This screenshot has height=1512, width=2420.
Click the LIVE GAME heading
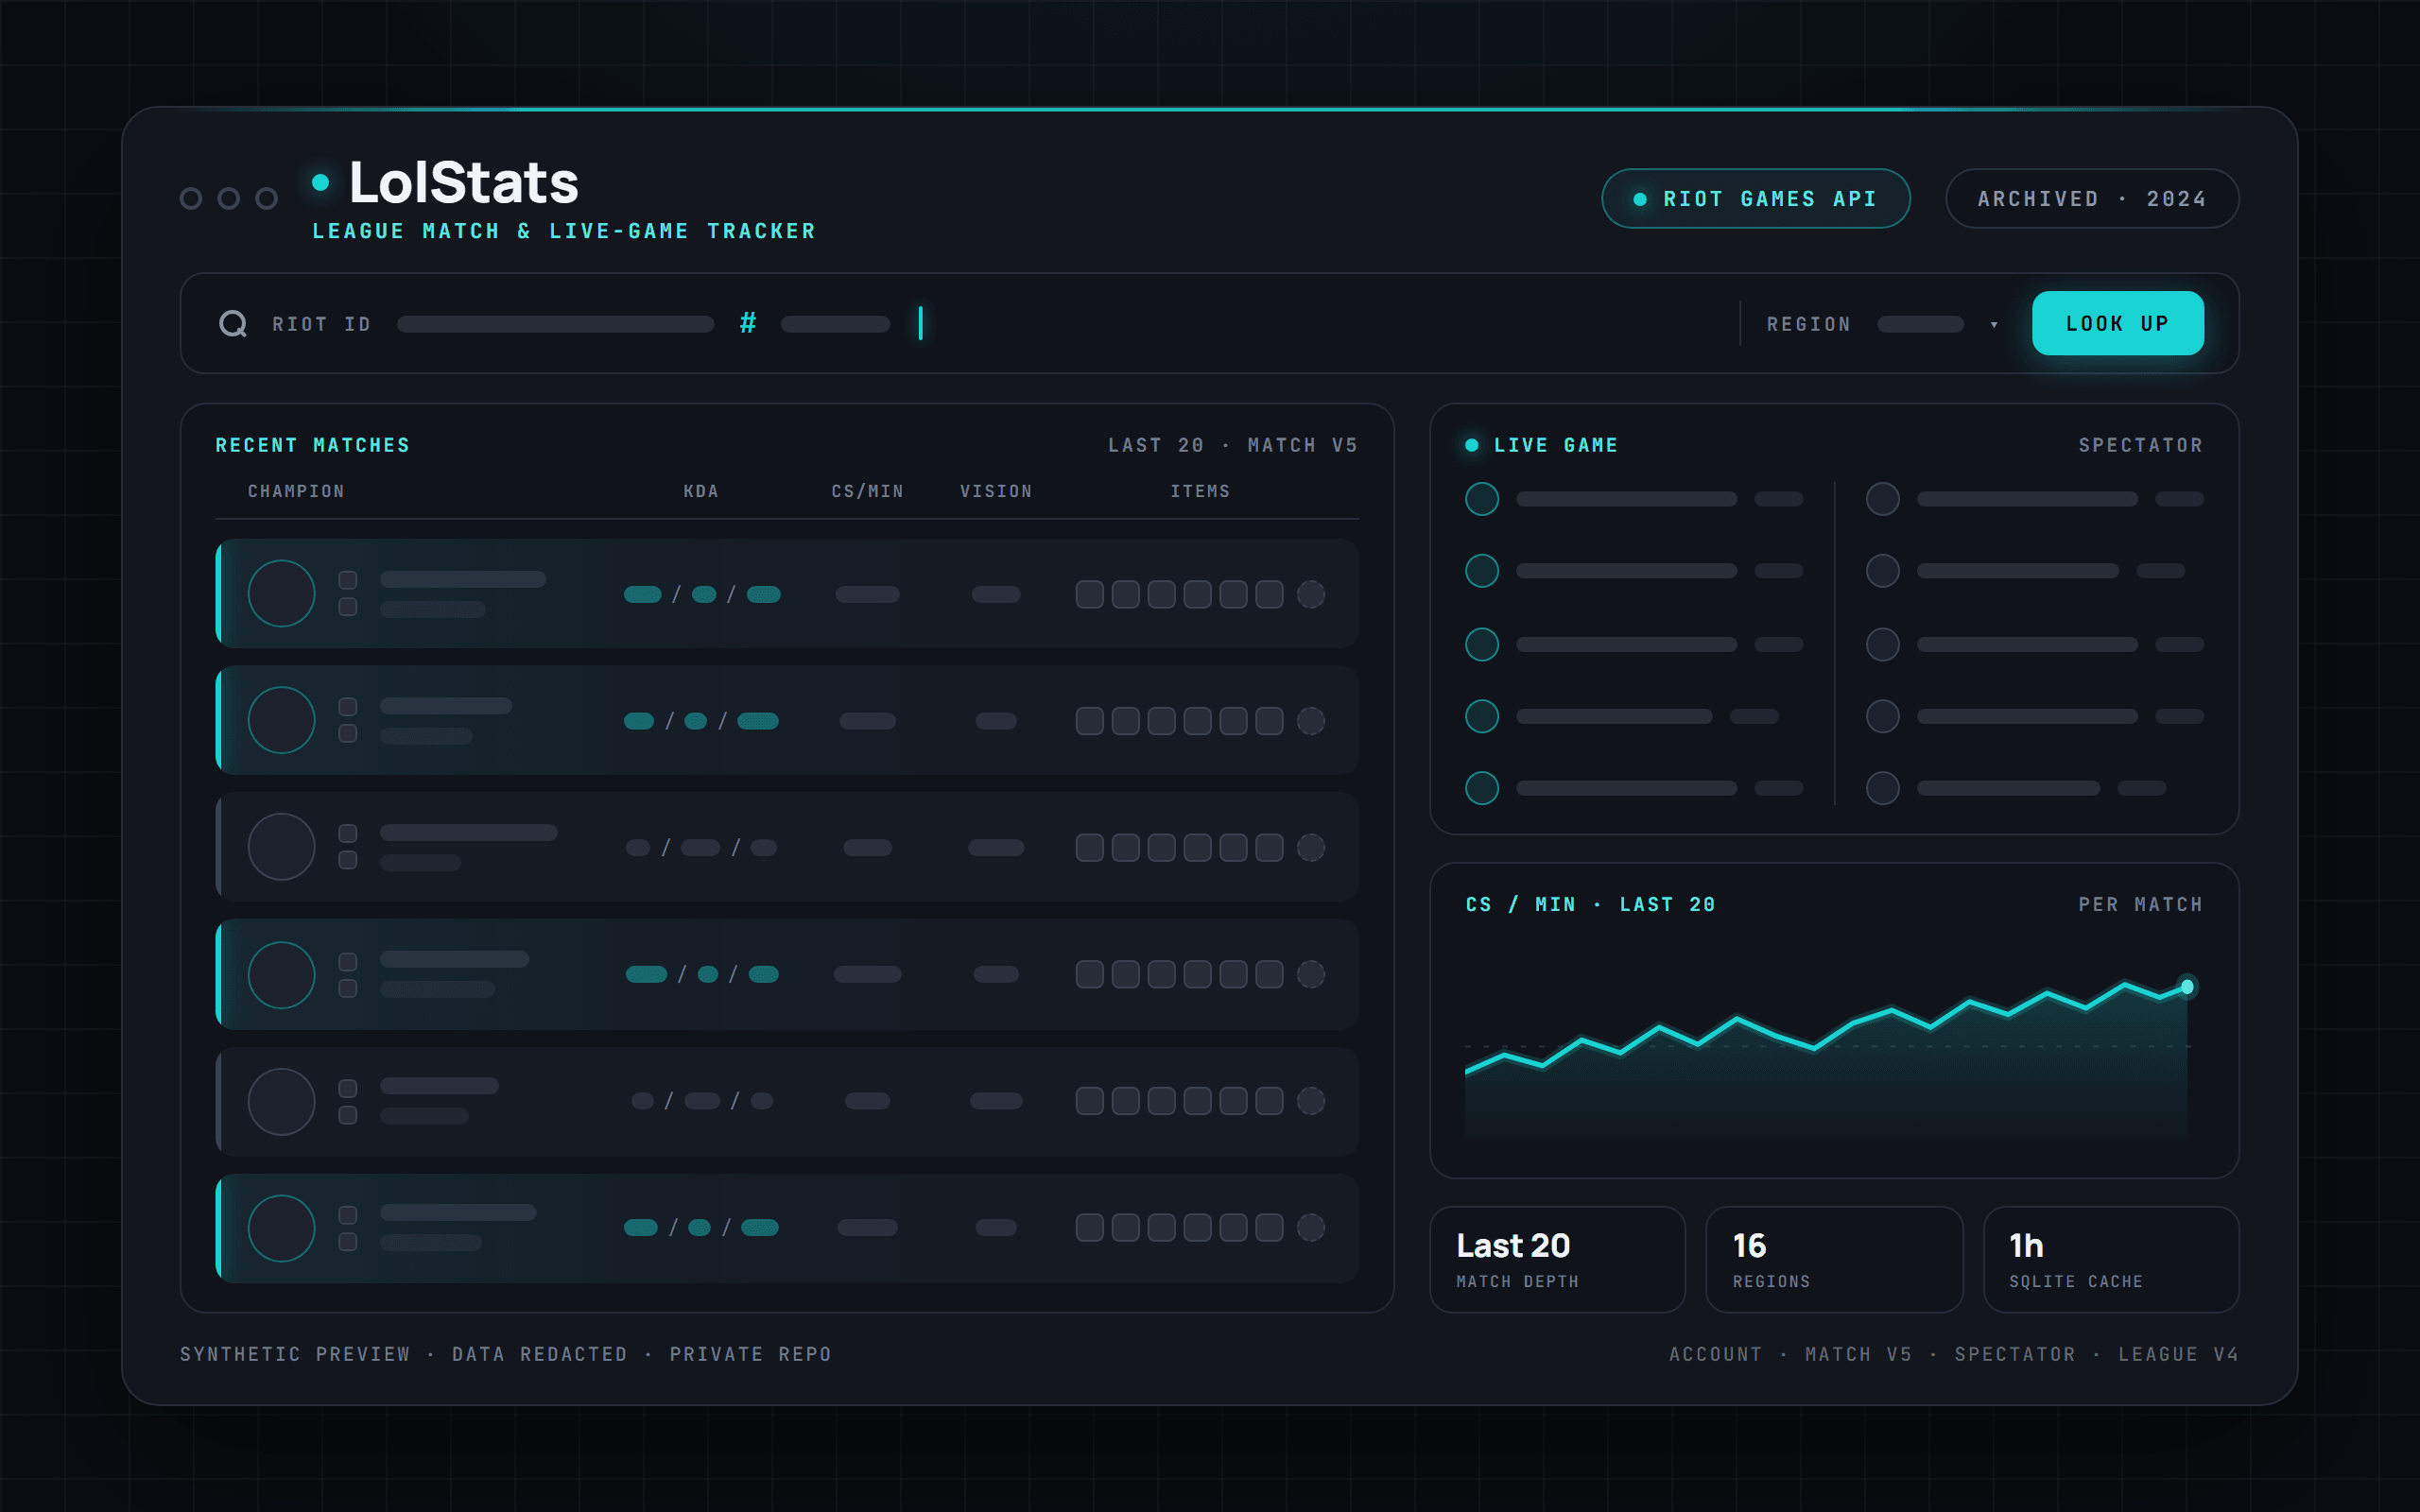[1556, 445]
